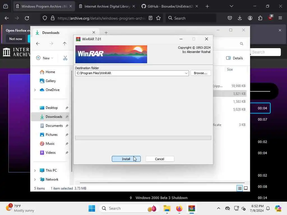Click the uBlock extension icon

click(x=270, y=18)
